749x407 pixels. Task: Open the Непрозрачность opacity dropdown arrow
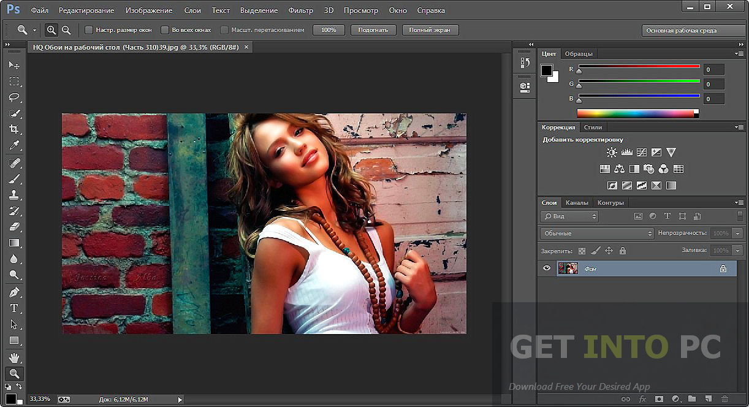pyautogui.click(x=737, y=234)
